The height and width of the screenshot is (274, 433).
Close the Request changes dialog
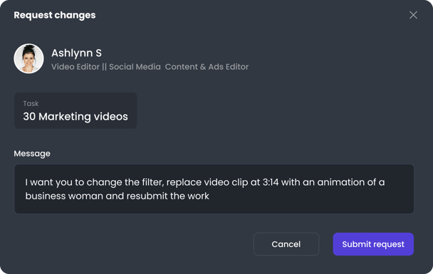[413, 15]
